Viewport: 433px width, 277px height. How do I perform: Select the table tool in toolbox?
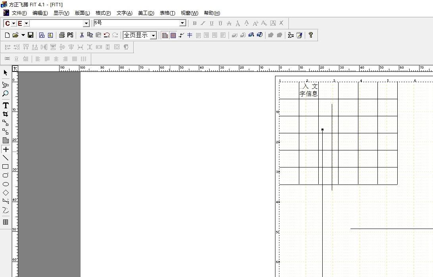coord(6,222)
